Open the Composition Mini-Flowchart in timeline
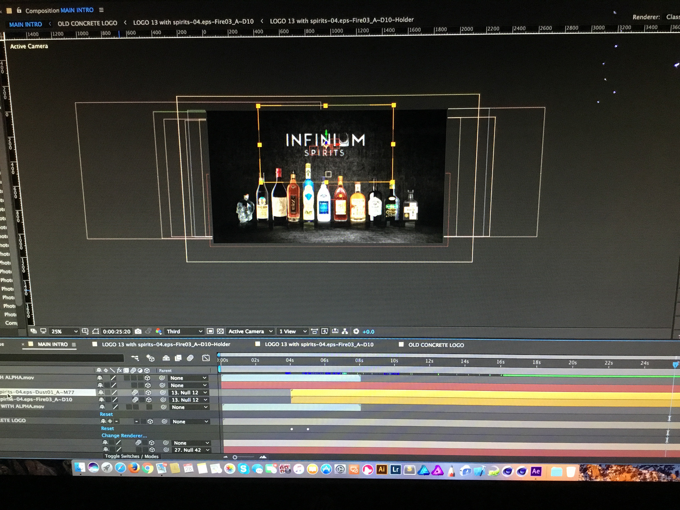680x510 pixels. [x=135, y=358]
